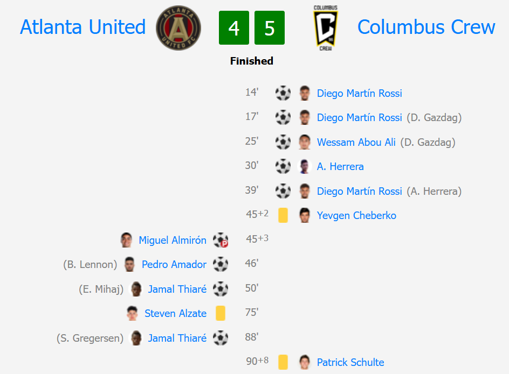Screen dimensions: 509x374
Task: Click the yellow card icon beside Steven Alzate
Action: (221, 313)
